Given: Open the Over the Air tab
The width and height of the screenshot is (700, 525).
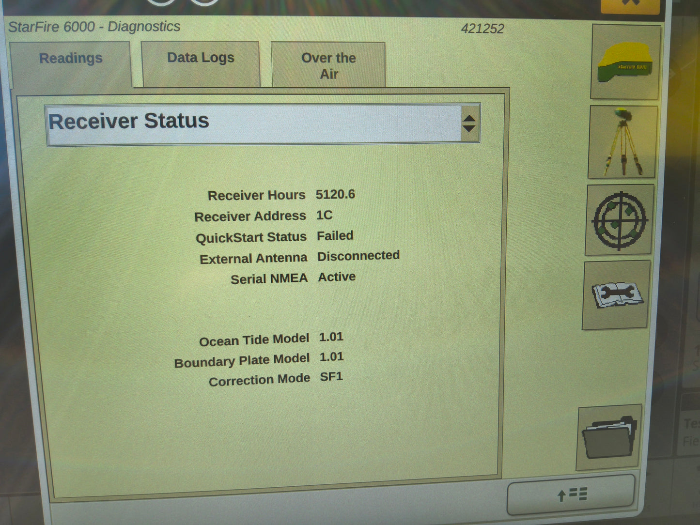Looking at the screenshot, I should coord(329,66).
